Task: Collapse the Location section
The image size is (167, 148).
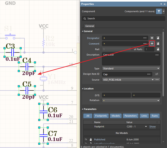Action: click(x=83, y=89)
